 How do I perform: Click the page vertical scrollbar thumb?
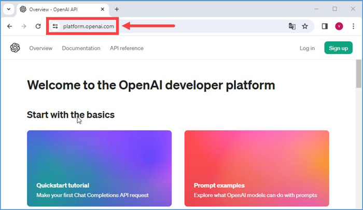coord(359,74)
